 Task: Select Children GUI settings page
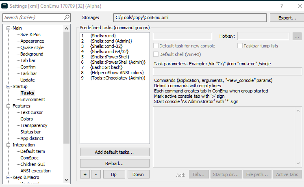coord(33,164)
